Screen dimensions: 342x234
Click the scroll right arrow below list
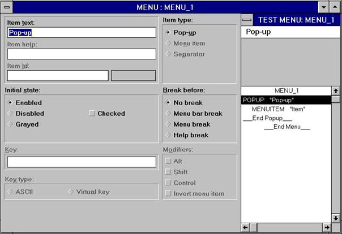[x=327, y=227]
